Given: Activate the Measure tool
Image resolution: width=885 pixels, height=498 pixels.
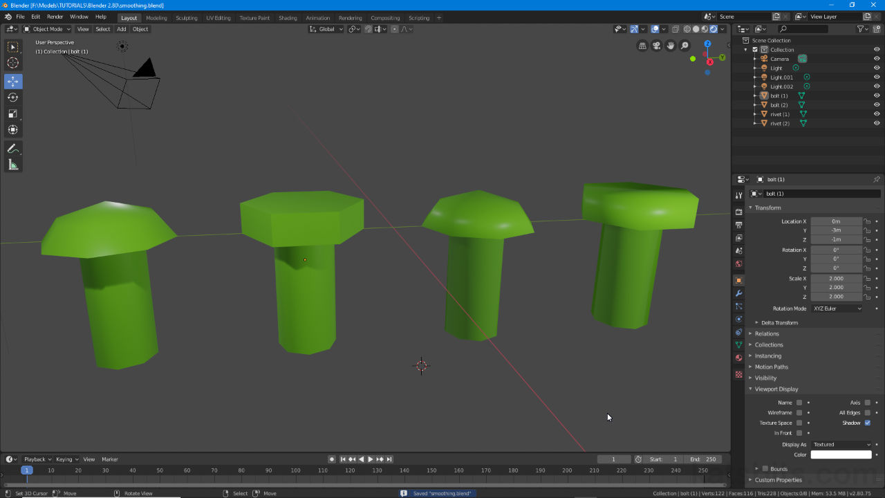Looking at the screenshot, I should pyautogui.click(x=12, y=164).
